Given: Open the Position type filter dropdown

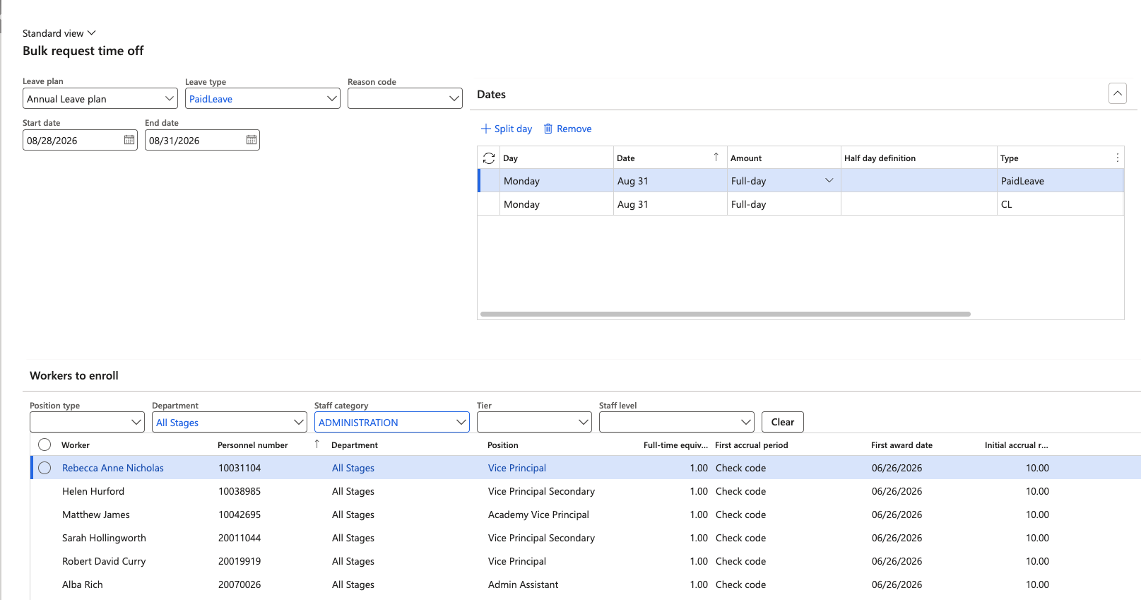Looking at the screenshot, I should click(136, 423).
